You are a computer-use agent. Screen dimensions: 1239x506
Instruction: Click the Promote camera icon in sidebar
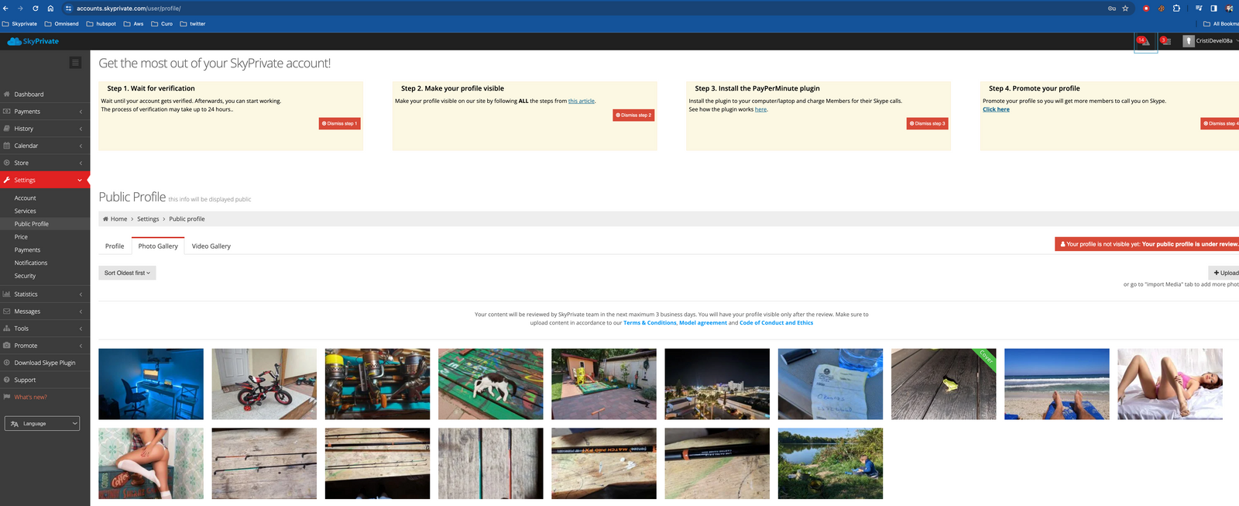pyautogui.click(x=7, y=346)
